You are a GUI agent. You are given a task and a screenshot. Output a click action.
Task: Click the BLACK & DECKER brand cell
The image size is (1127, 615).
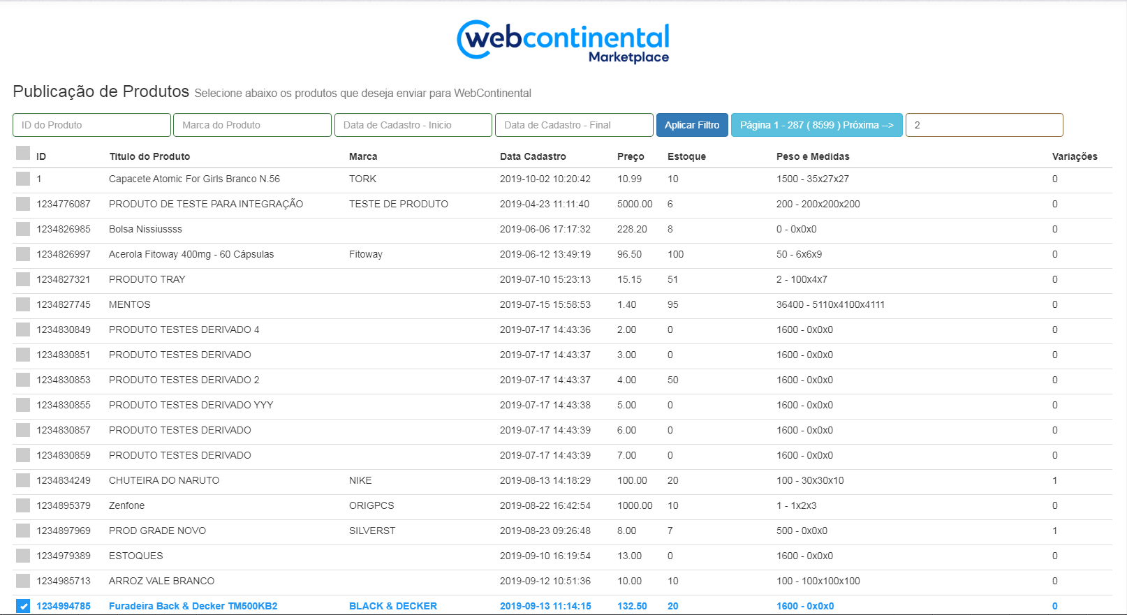click(x=393, y=606)
